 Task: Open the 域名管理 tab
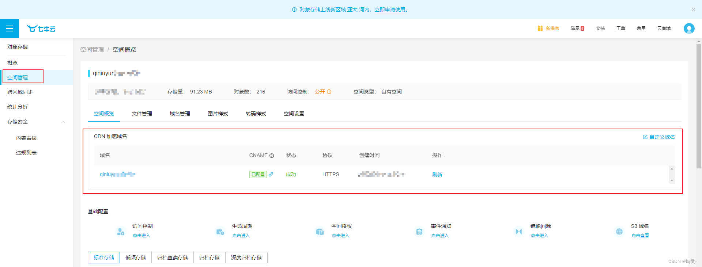point(180,114)
